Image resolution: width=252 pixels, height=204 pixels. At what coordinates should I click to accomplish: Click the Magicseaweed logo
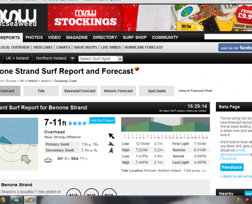pos(18,18)
